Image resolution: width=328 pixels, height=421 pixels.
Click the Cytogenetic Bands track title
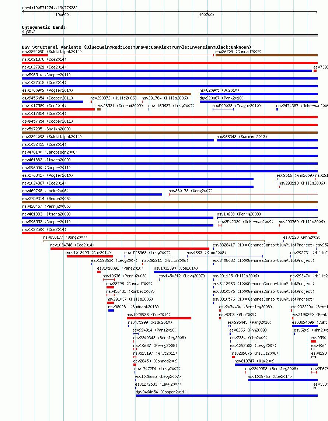(44, 27)
